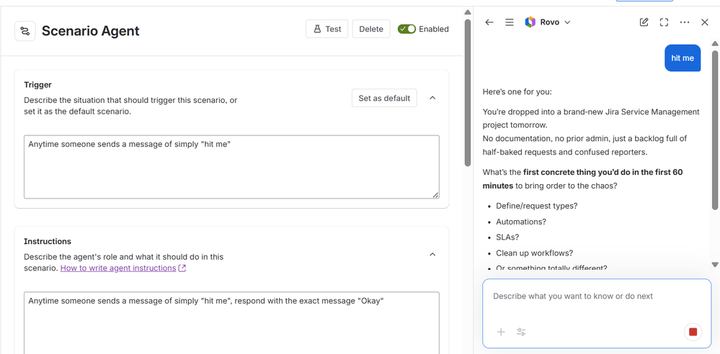The height and width of the screenshot is (354, 720).
Task: Click "Here's one for you:" text
Action: (x=517, y=91)
